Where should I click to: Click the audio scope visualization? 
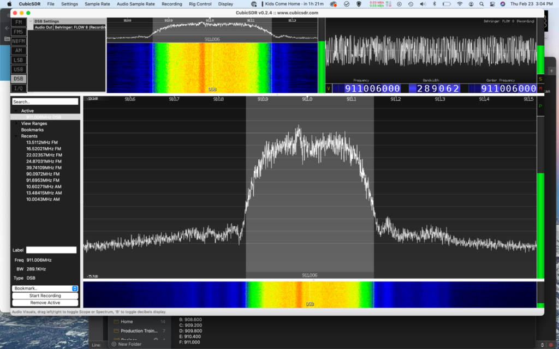pos(431,50)
